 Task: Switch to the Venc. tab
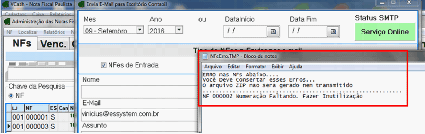53,44
